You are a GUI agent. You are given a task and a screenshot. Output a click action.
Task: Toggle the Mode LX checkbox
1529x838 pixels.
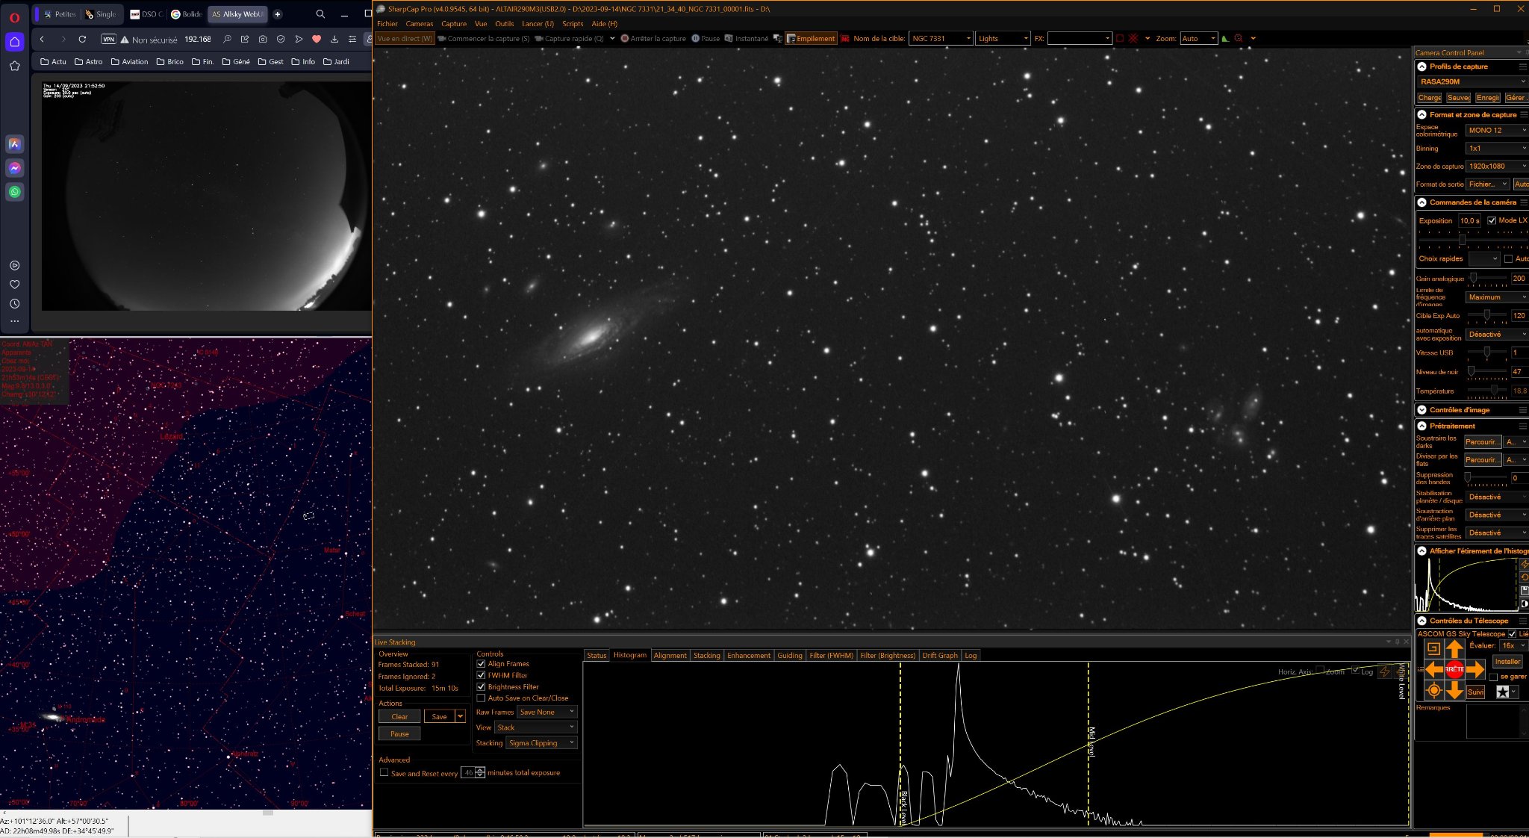pos(1492,220)
